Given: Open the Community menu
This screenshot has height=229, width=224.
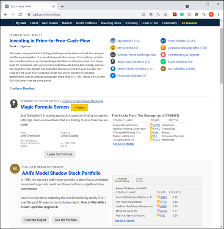Looking at the screenshot, I should tap(169, 23).
